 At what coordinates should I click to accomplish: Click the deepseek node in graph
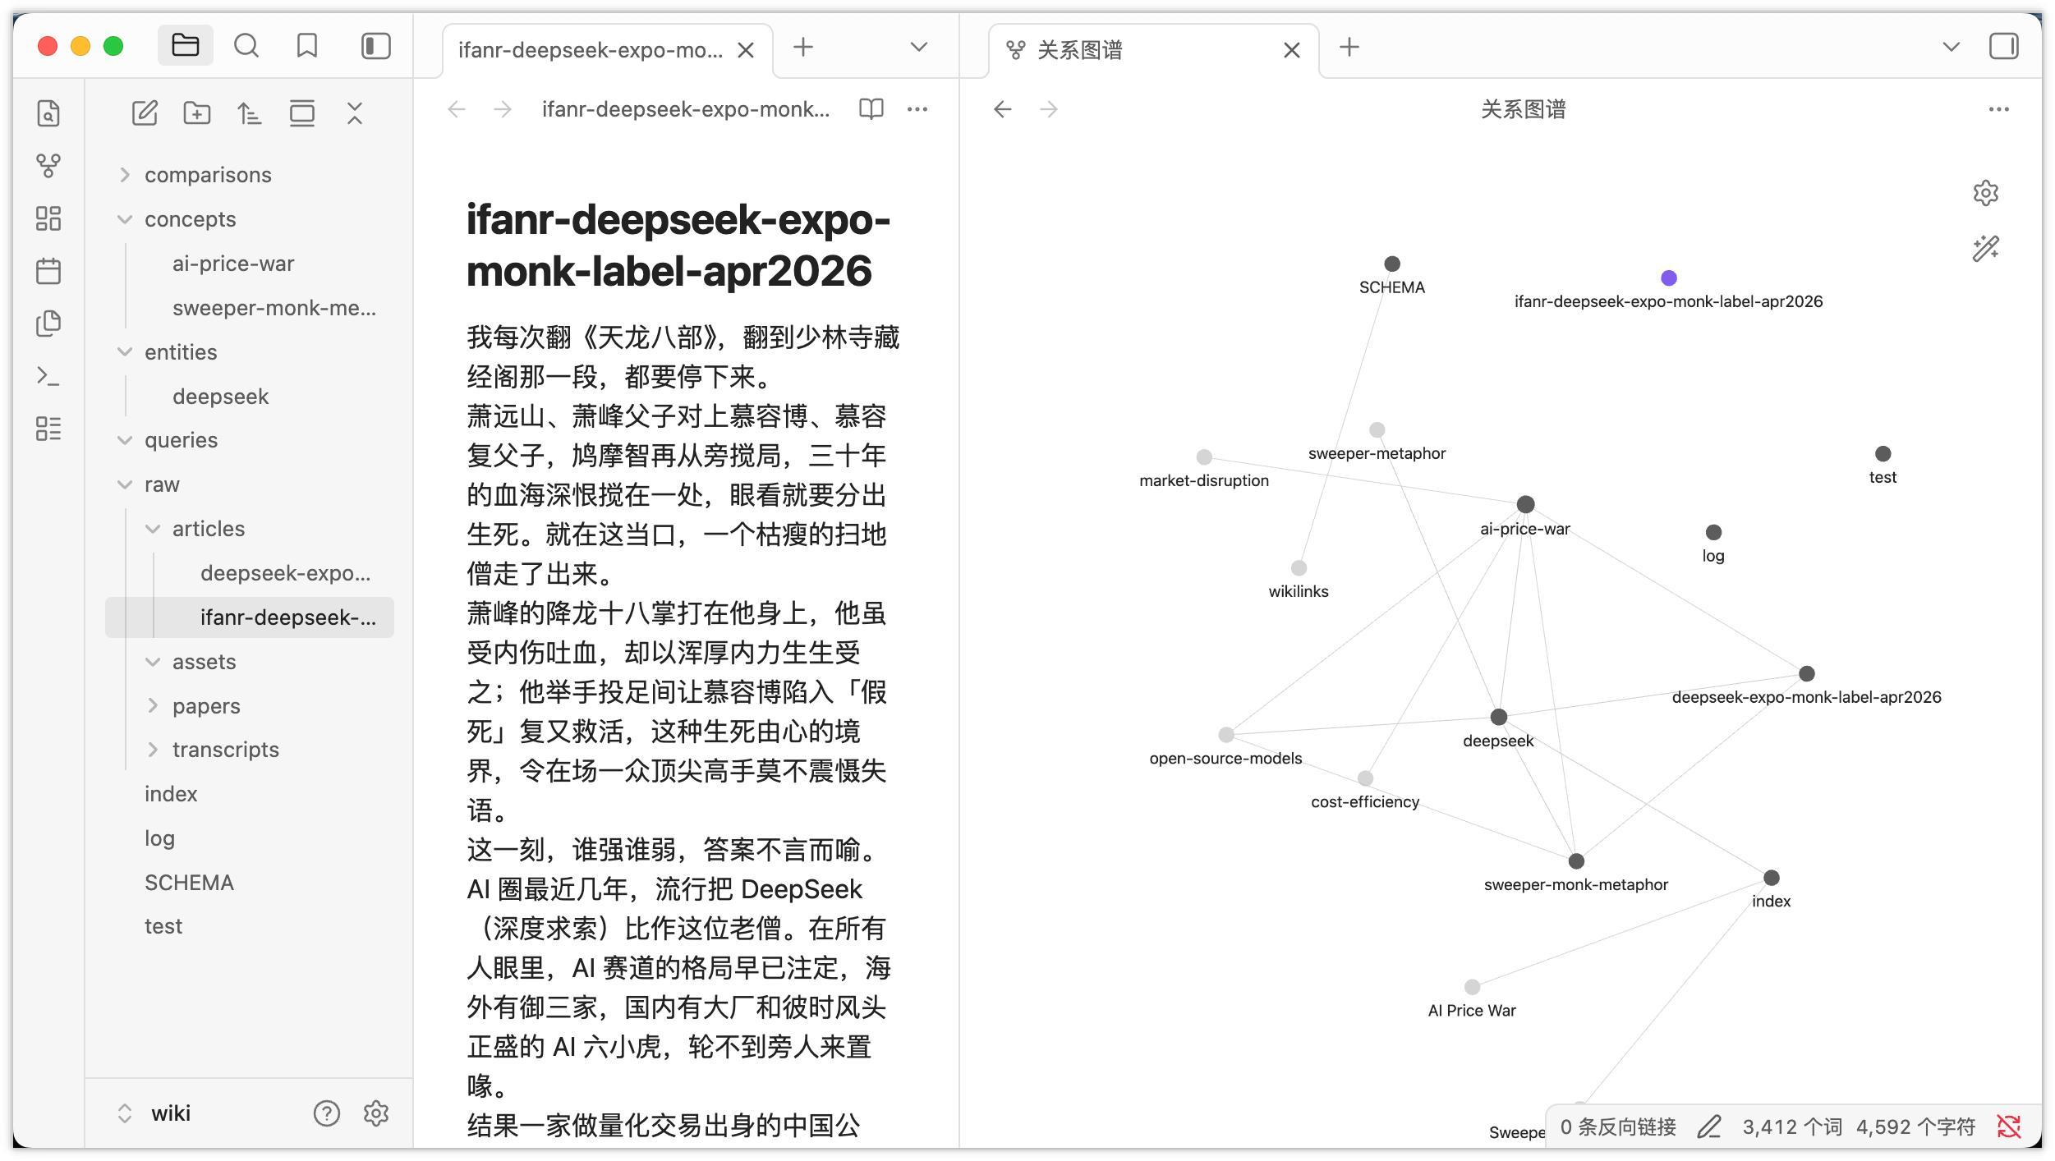point(1498,717)
